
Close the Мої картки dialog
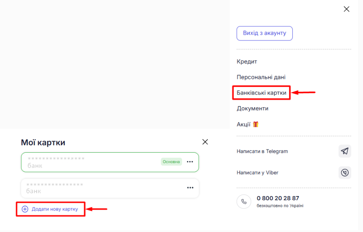(x=205, y=142)
